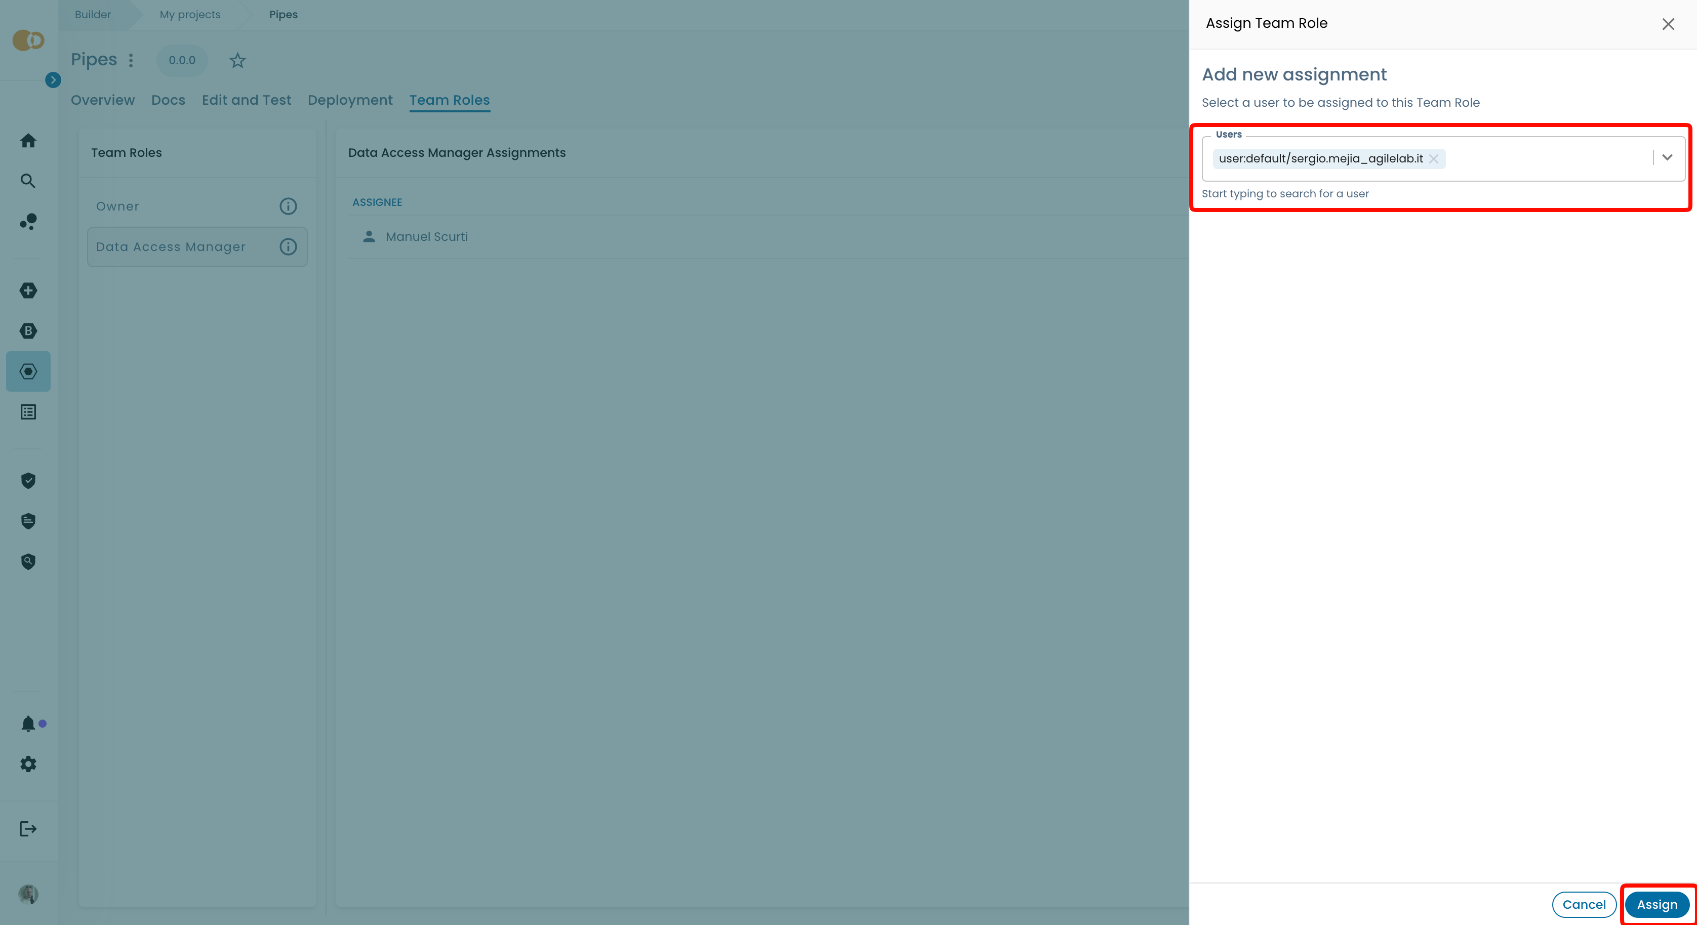Remove the sergio.mejia user chip
This screenshot has width=1697, height=925.
(1434, 159)
